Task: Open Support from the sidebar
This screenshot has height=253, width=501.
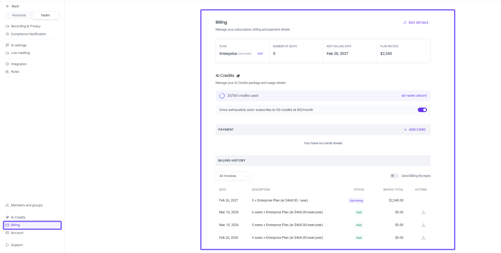Action: click(x=17, y=245)
